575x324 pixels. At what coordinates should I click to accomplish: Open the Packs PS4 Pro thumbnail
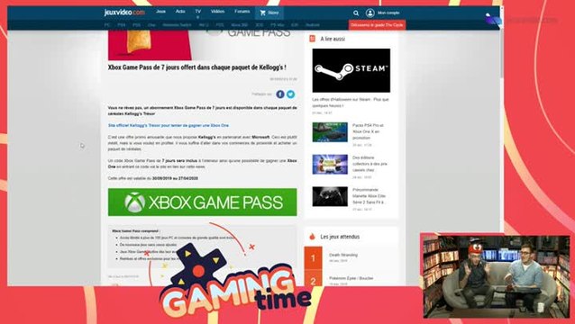[x=330, y=132]
